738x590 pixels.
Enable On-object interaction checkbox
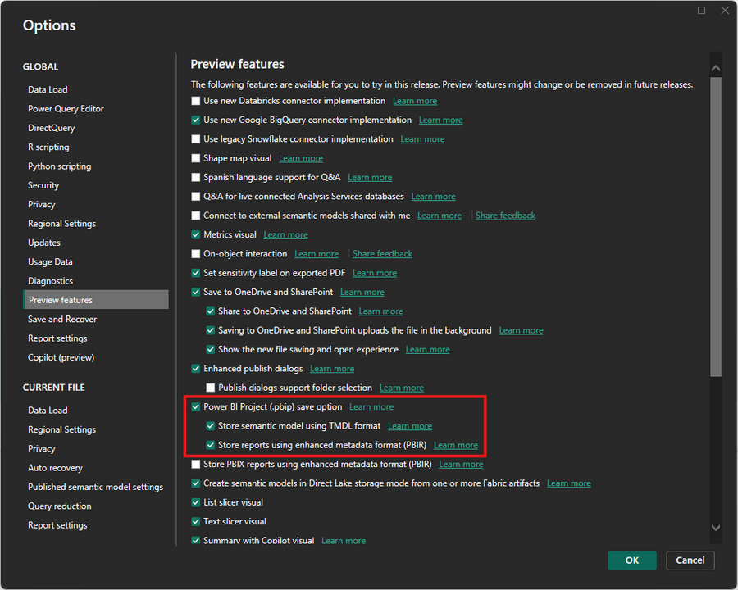(196, 253)
